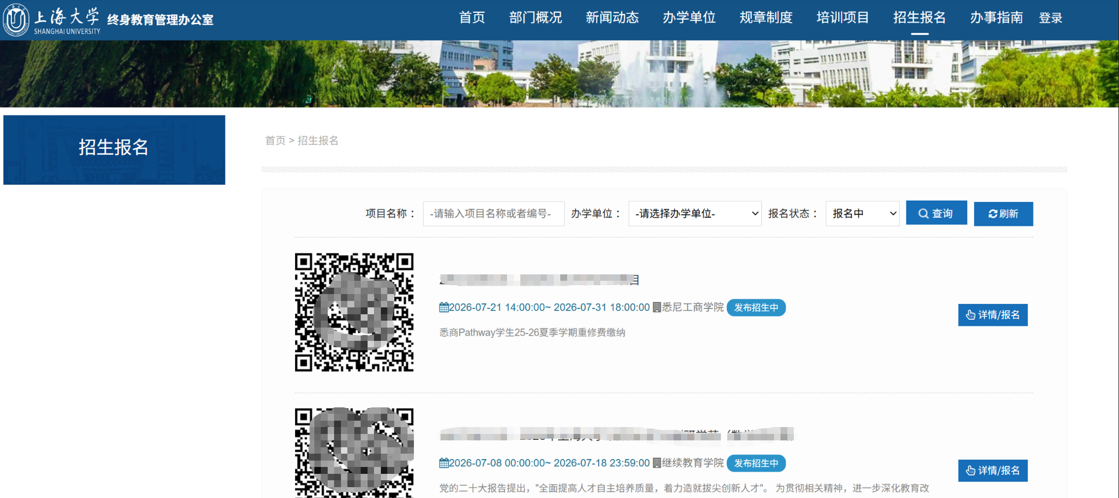Click the 招生报名 sidebar banner
This screenshot has height=498, width=1119.
[114, 150]
